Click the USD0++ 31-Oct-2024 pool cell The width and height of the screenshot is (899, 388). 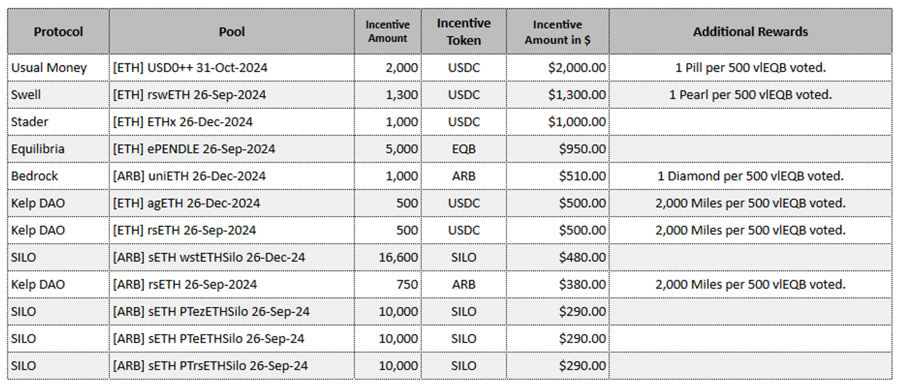pos(191,68)
